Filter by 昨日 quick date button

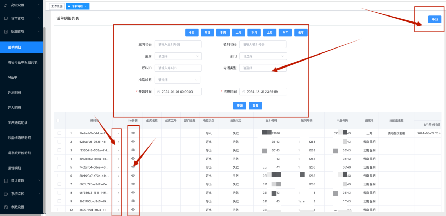pyautogui.click(x=207, y=32)
